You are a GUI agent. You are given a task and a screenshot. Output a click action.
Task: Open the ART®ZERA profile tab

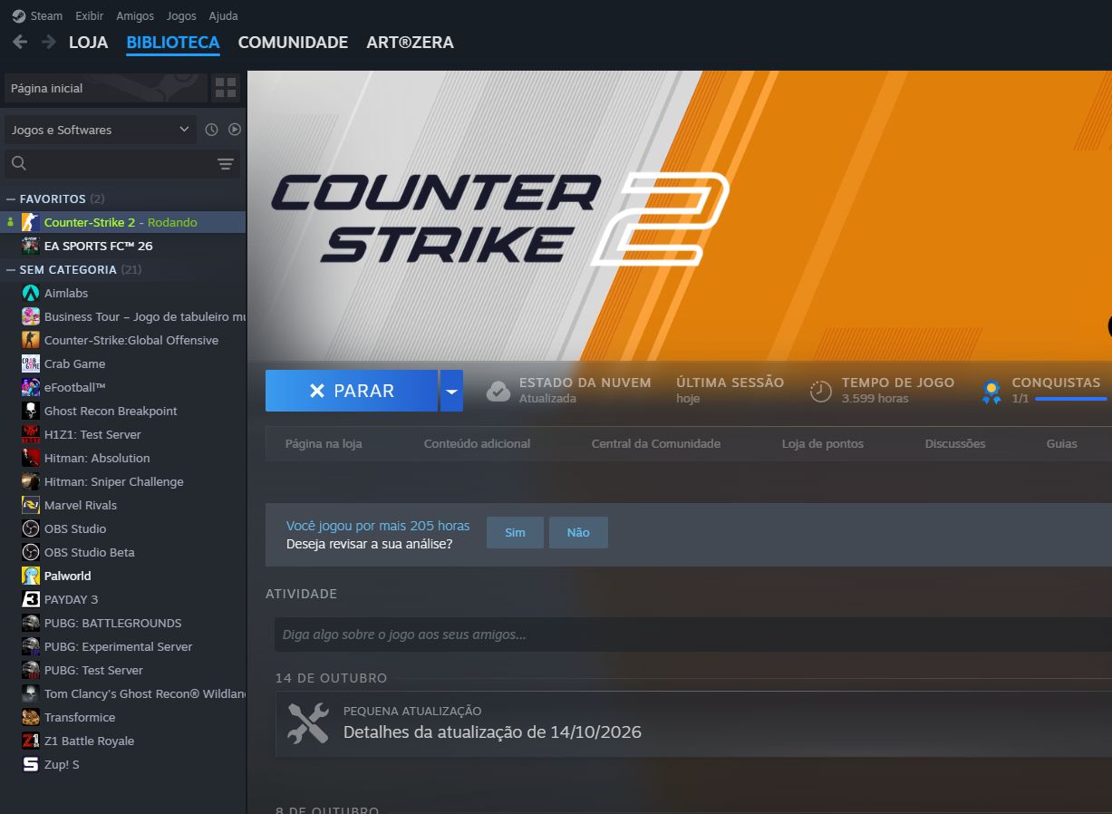tap(410, 43)
